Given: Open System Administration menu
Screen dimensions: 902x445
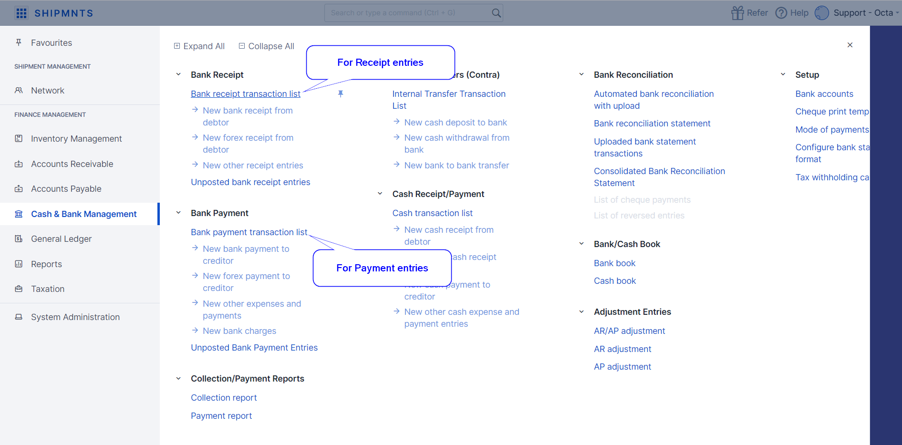Looking at the screenshot, I should [x=75, y=317].
